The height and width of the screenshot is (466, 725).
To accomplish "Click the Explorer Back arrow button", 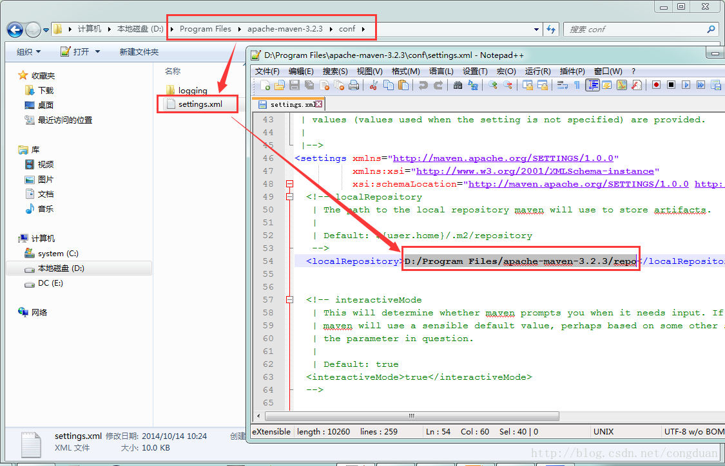I will [x=15, y=30].
